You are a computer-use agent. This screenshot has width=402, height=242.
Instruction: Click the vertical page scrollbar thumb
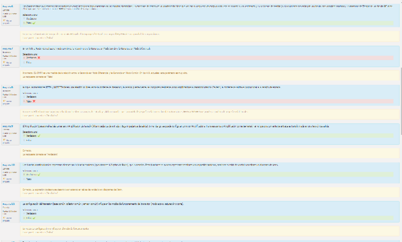(401, 101)
